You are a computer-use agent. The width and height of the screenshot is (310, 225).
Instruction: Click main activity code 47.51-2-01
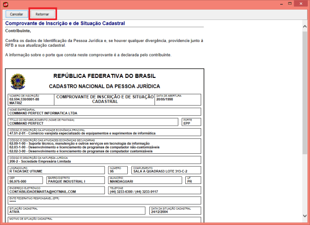[x=17, y=133]
